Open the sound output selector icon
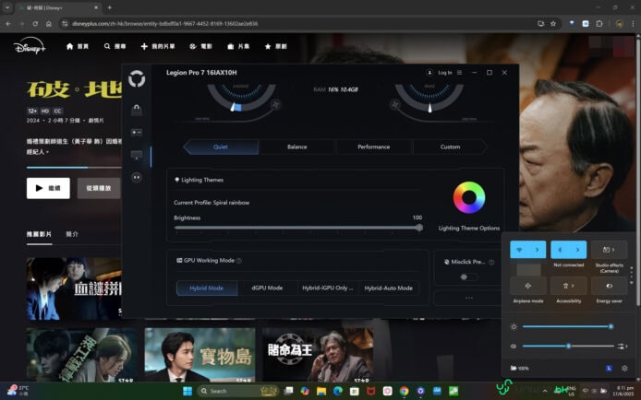Image resolution: width=641 pixels, height=400 pixels. [623, 347]
